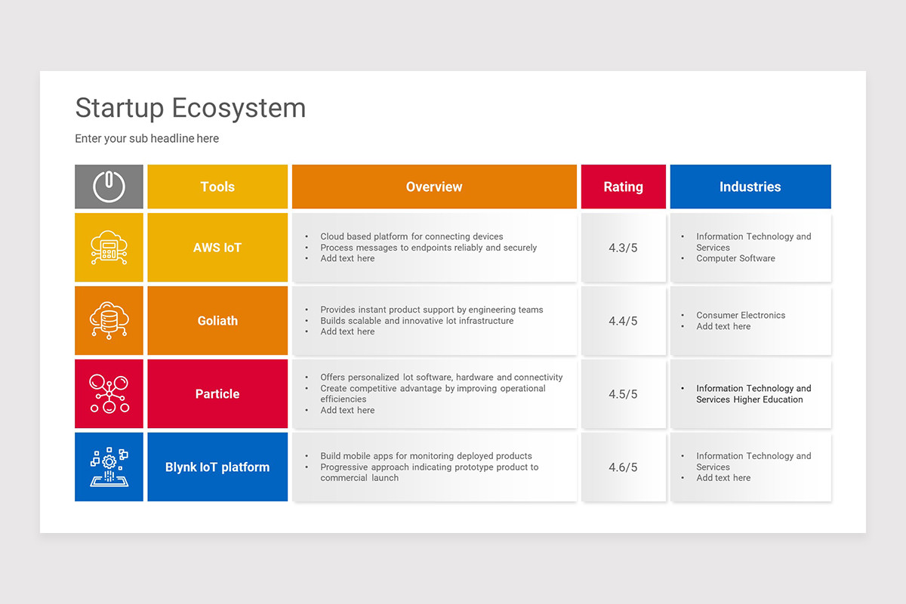Image resolution: width=906 pixels, height=604 pixels.
Task: Select the Tools column header
Action: point(217,186)
